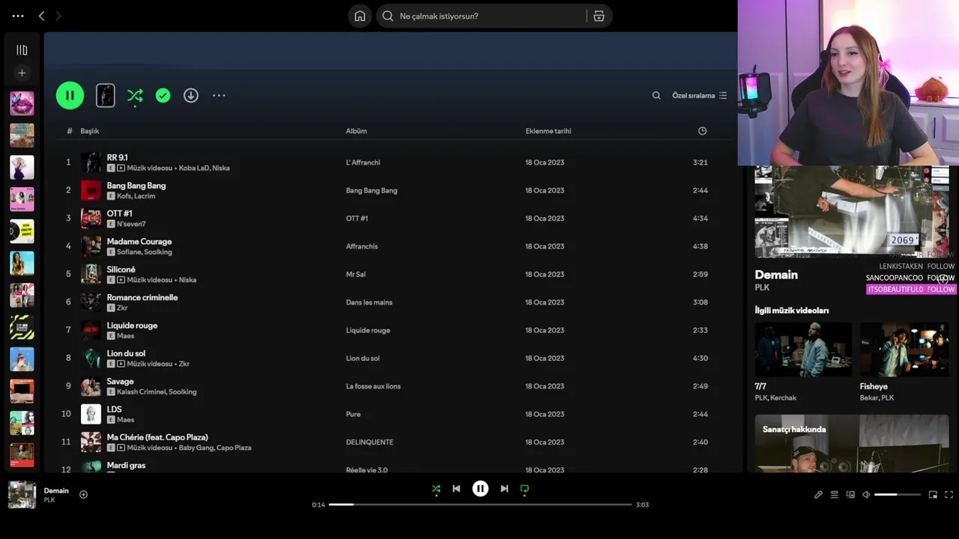Download the playlist with arrow icon
Screen dimensions: 959x539
tap(191, 95)
